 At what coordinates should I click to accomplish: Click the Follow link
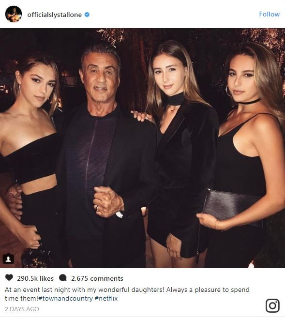click(269, 14)
